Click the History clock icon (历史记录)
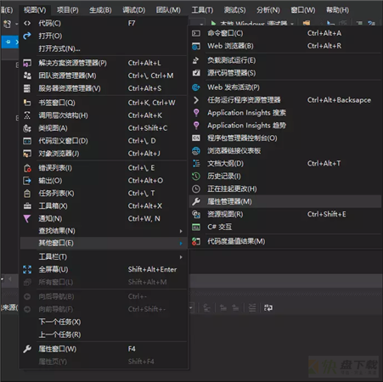The image size is (383, 382). [x=196, y=177]
